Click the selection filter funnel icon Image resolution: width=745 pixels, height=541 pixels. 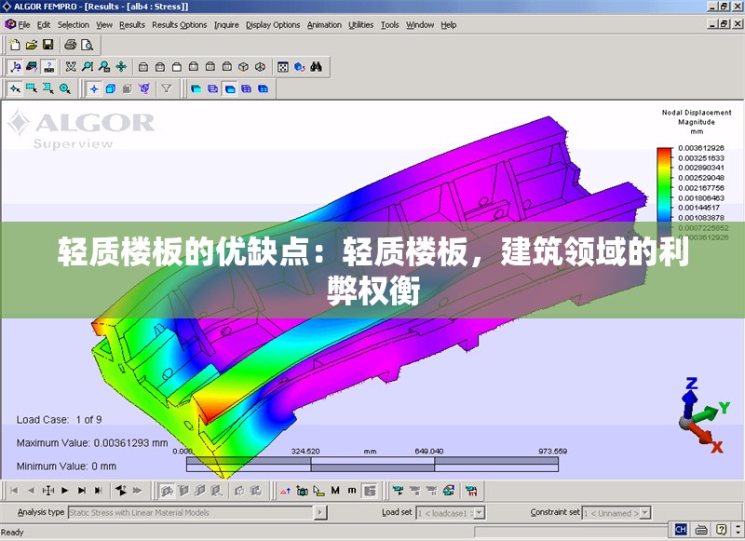167,89
